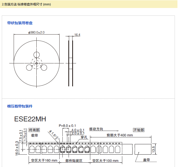Viewport: 179px width, 167px height.
Task: Select the ESE22MH model title
Action: click(30, 119)
